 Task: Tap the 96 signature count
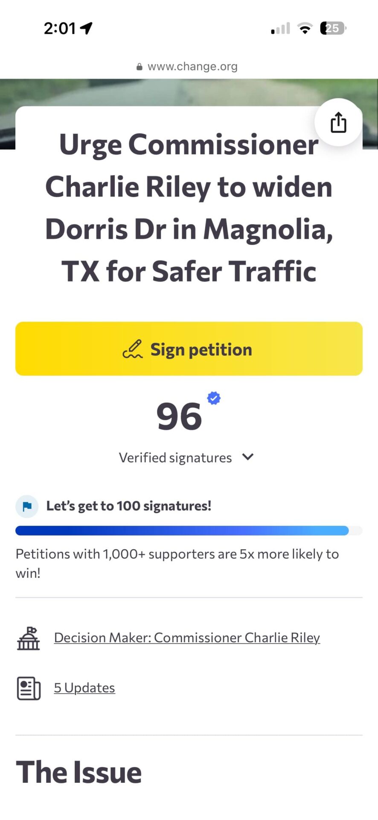(x=179, y=416)
